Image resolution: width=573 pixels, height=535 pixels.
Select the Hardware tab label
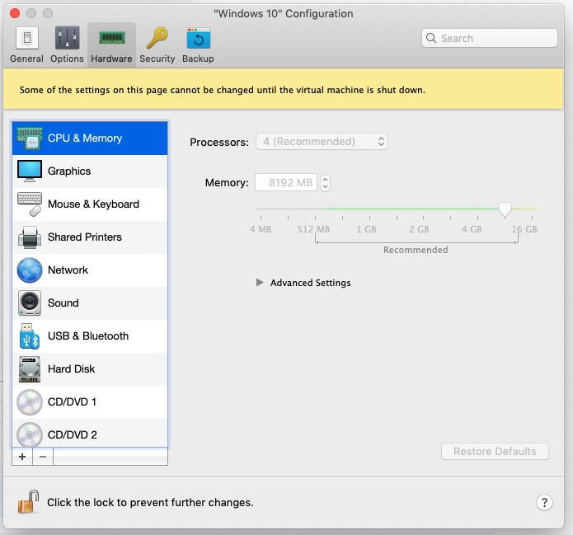[x=111, y=59]
